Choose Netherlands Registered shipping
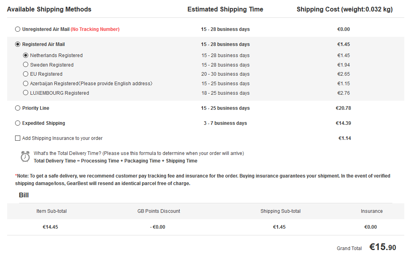Viewport: 417px width, 256px height. (25, 55)
